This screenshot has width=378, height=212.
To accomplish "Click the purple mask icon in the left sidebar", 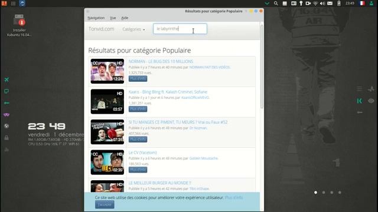I will (x=6, y=115).
